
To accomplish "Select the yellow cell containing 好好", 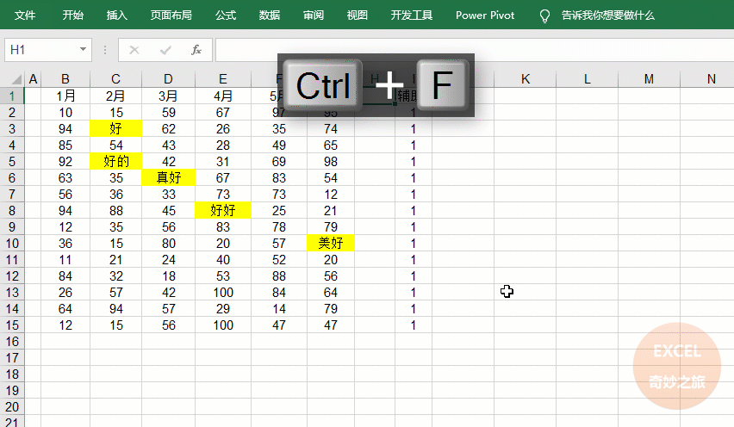I will [x=223, y=210].
